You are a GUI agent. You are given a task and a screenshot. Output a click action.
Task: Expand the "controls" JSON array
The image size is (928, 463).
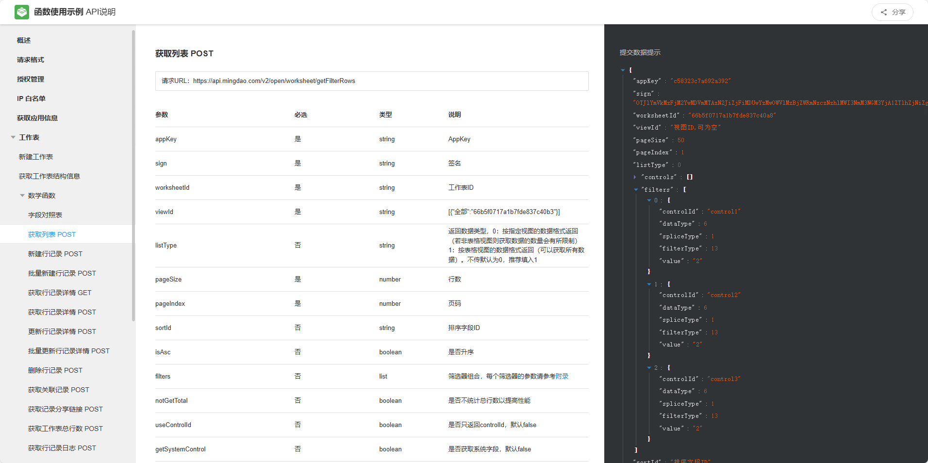635,177
